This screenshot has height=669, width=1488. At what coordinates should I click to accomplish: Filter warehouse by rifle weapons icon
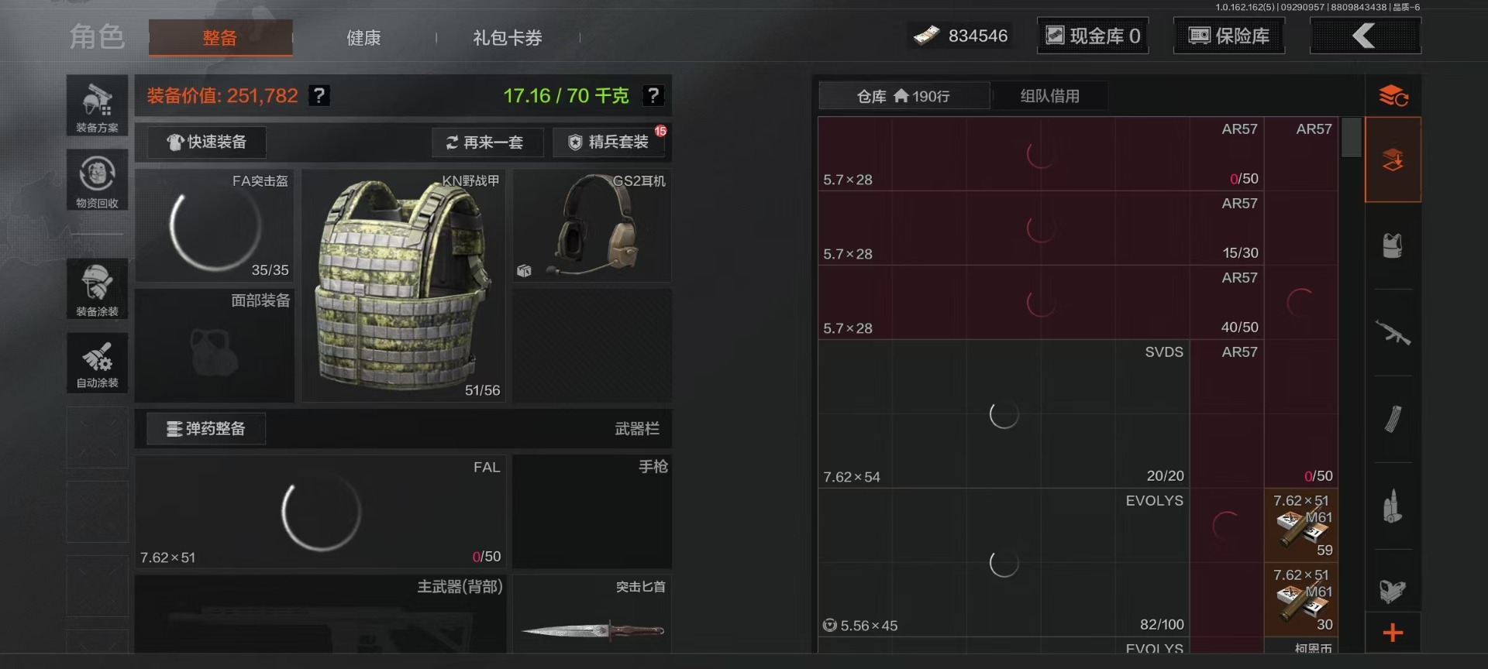[x=1393, y=333]
